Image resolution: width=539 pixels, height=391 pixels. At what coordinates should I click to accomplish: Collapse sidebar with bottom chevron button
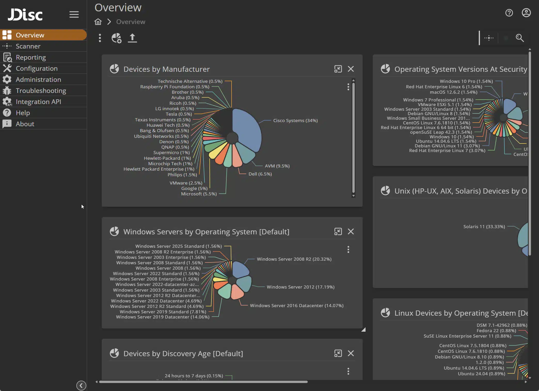point(81,386)
